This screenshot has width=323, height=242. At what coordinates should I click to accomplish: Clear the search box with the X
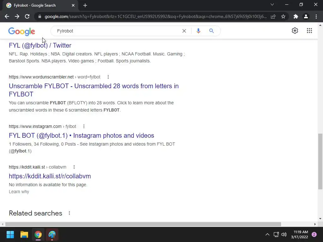184,31
